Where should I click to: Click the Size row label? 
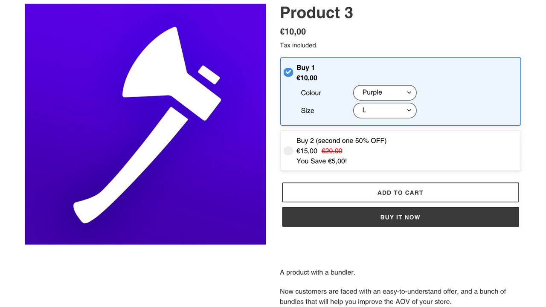(307, 110)
